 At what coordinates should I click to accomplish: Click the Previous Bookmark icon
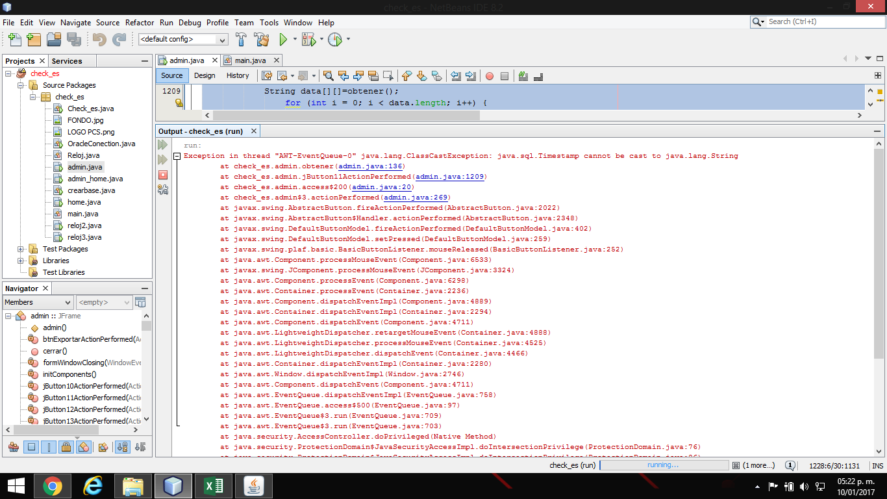(407, 76)
